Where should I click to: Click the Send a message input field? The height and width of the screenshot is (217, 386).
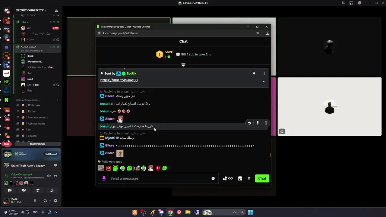(x=158, y=178)
